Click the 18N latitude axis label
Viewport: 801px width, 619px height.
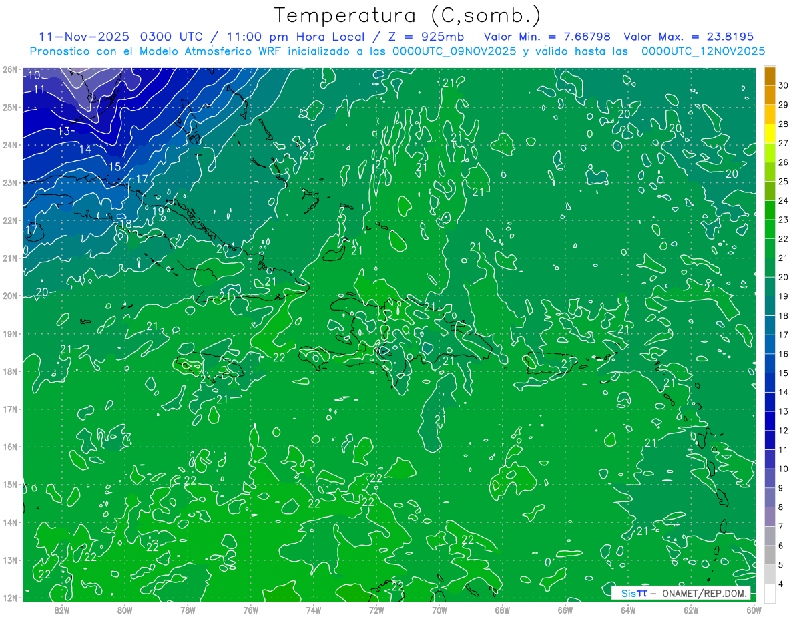(x=9, y=371)
